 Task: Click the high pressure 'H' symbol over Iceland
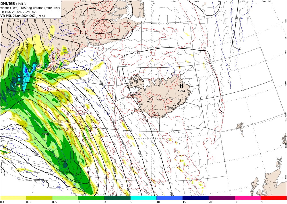coord(181,86)
